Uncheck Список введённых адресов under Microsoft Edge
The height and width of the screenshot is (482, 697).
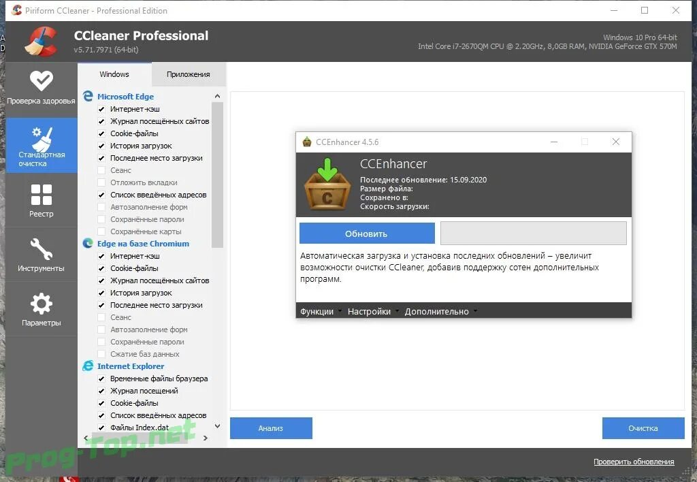(x=101, y=195)
